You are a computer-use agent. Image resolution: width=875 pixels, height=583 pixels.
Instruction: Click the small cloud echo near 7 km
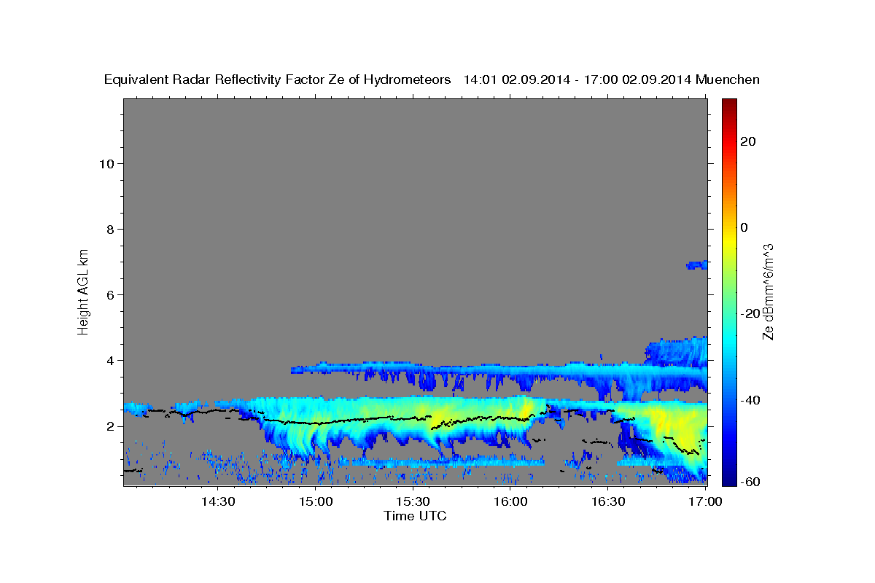point(697,265)
